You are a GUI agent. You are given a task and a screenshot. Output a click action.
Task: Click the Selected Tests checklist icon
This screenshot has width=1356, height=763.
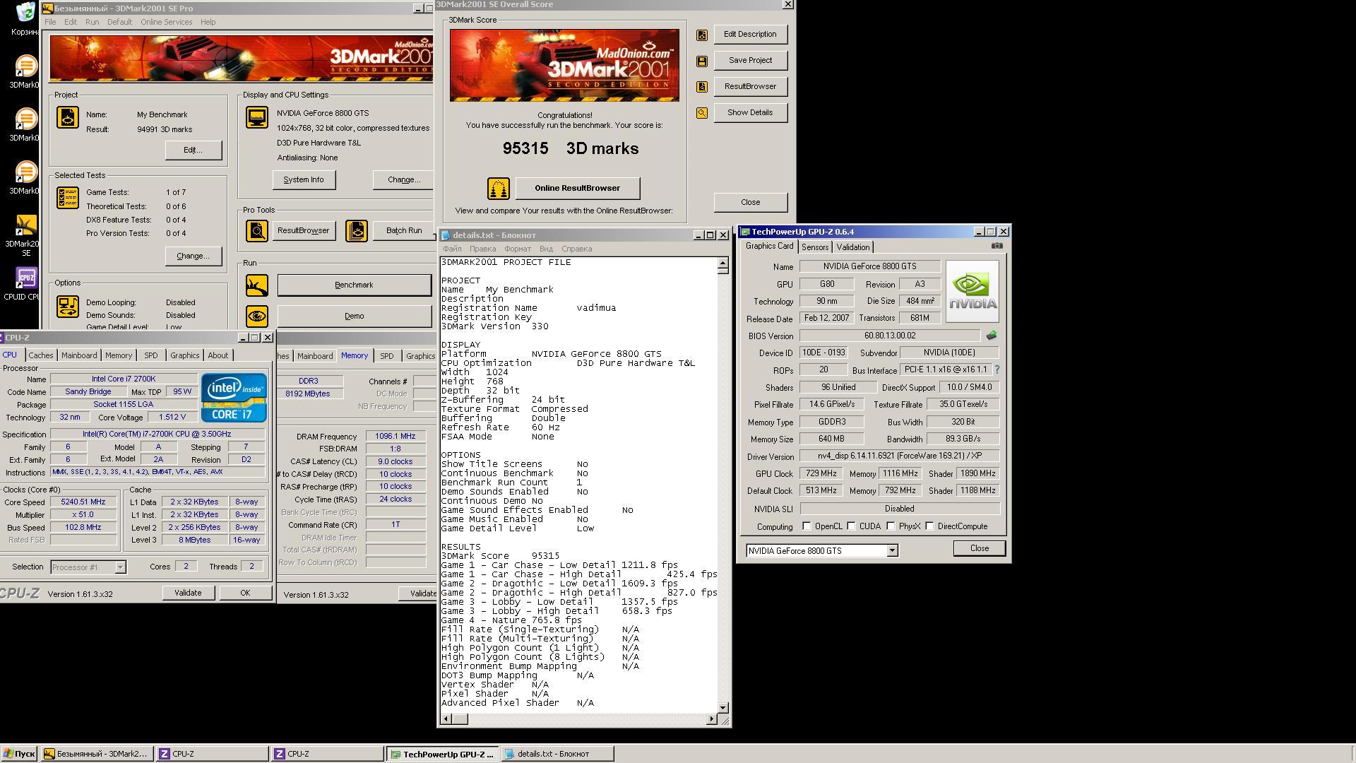68,198
